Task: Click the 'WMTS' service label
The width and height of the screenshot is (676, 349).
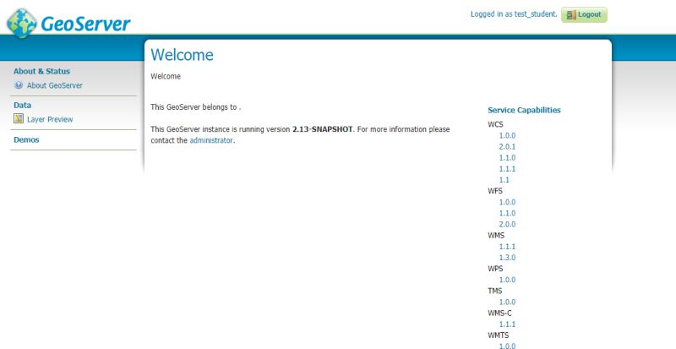Action: click(498, 335)
